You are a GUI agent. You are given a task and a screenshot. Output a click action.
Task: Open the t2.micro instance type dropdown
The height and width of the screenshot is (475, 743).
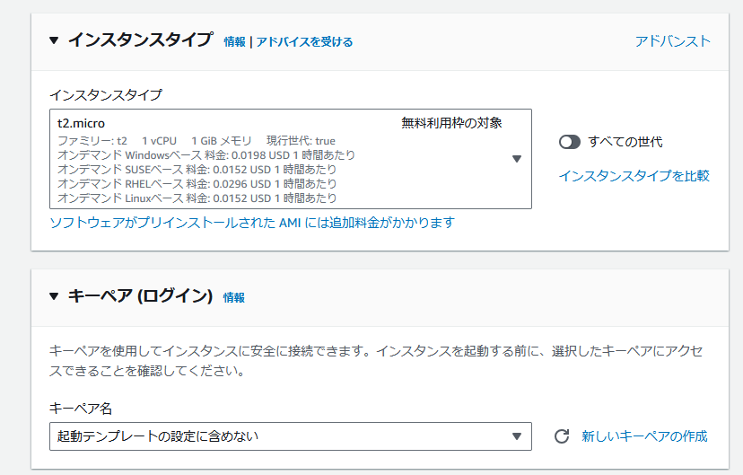291,159
